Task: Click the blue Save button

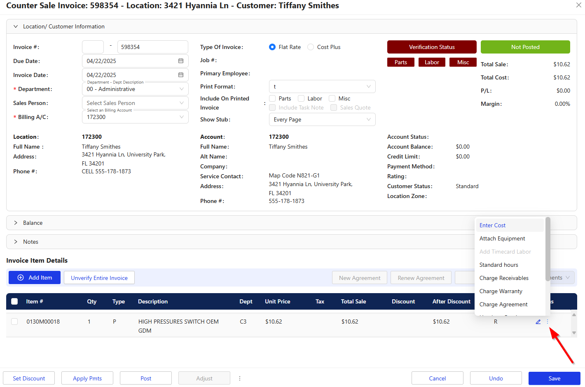Action: [555, 378]
